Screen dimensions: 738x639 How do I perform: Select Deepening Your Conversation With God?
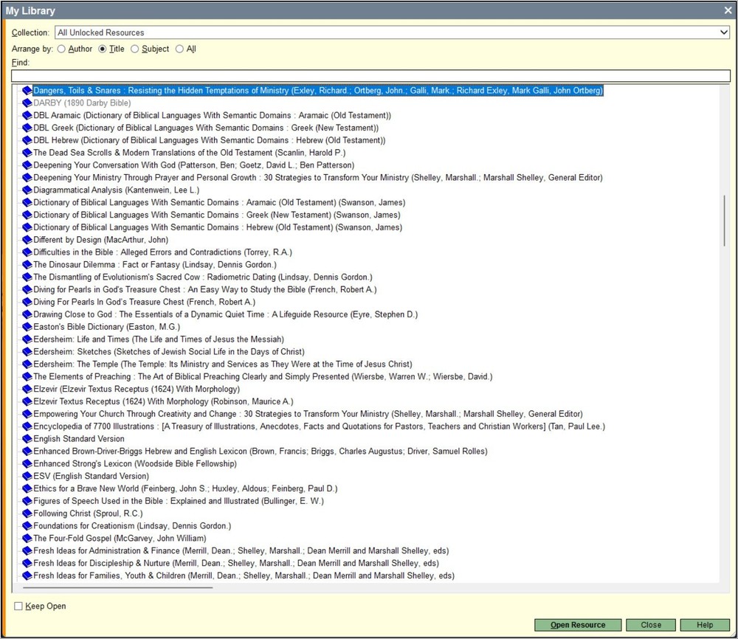[x=194, y=165]
